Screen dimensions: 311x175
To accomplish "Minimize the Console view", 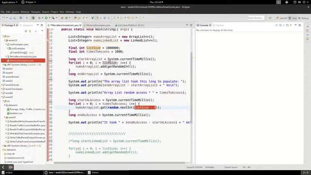I will (x=295, y=25).
